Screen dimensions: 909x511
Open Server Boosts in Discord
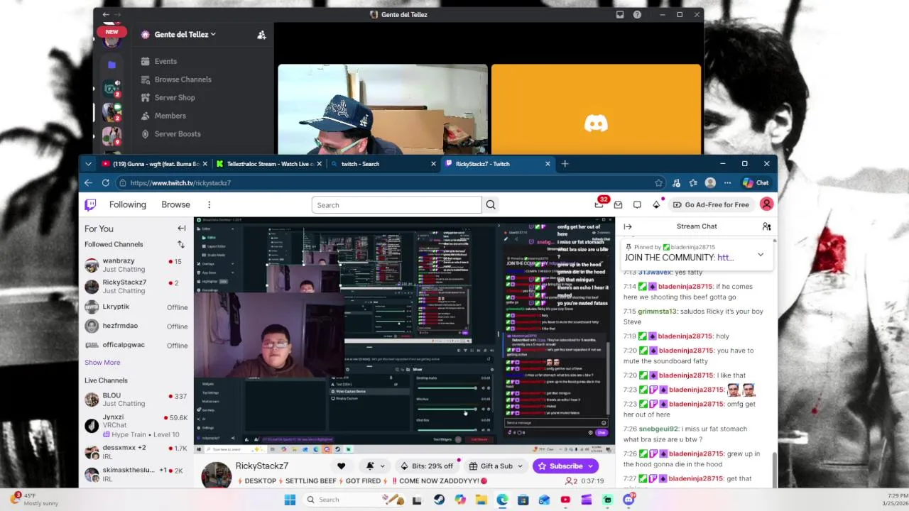click(x=178, y=134)
